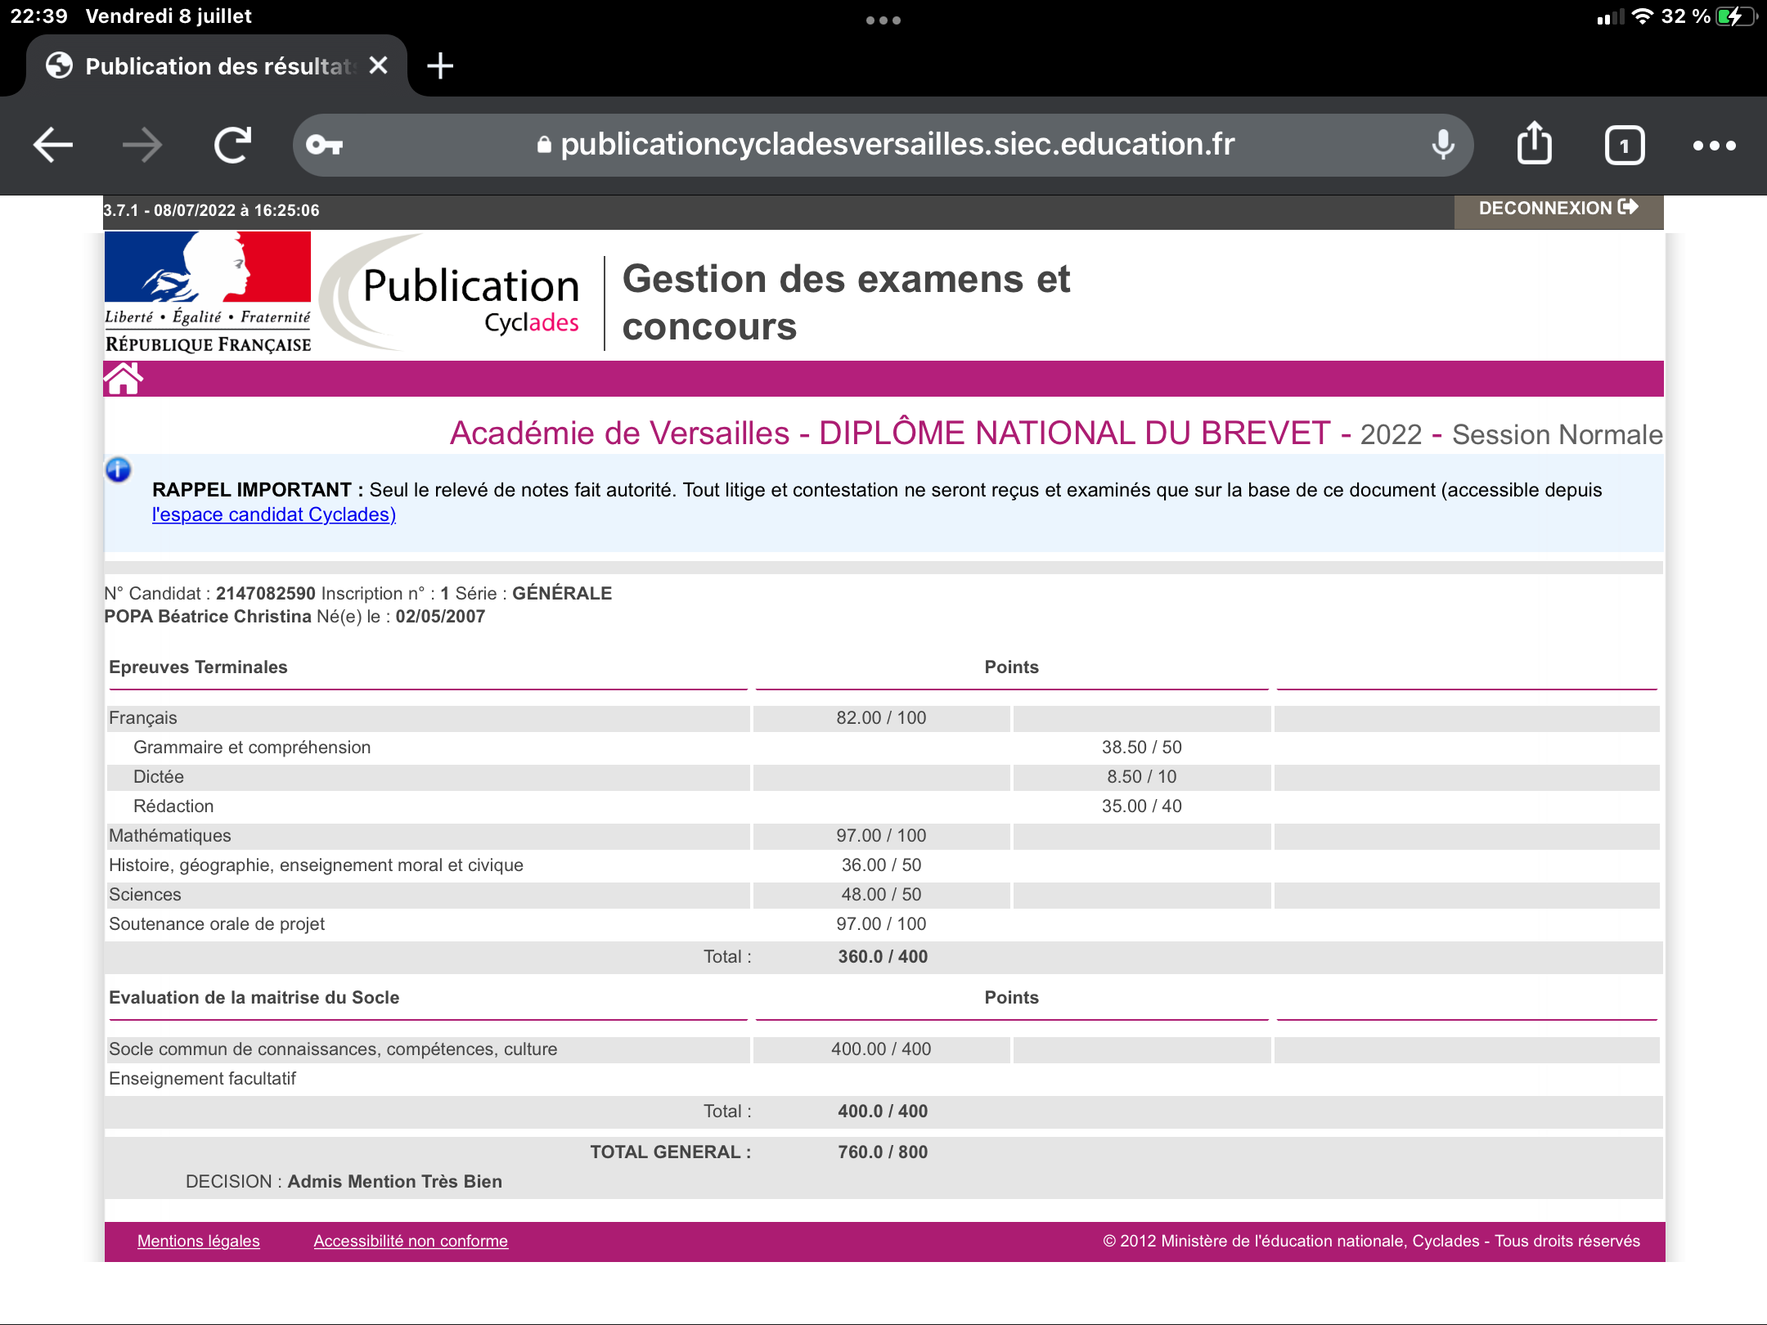The image size is (1767, 1325).
Task: Click the blue information icon
Action: coord(119,469)
